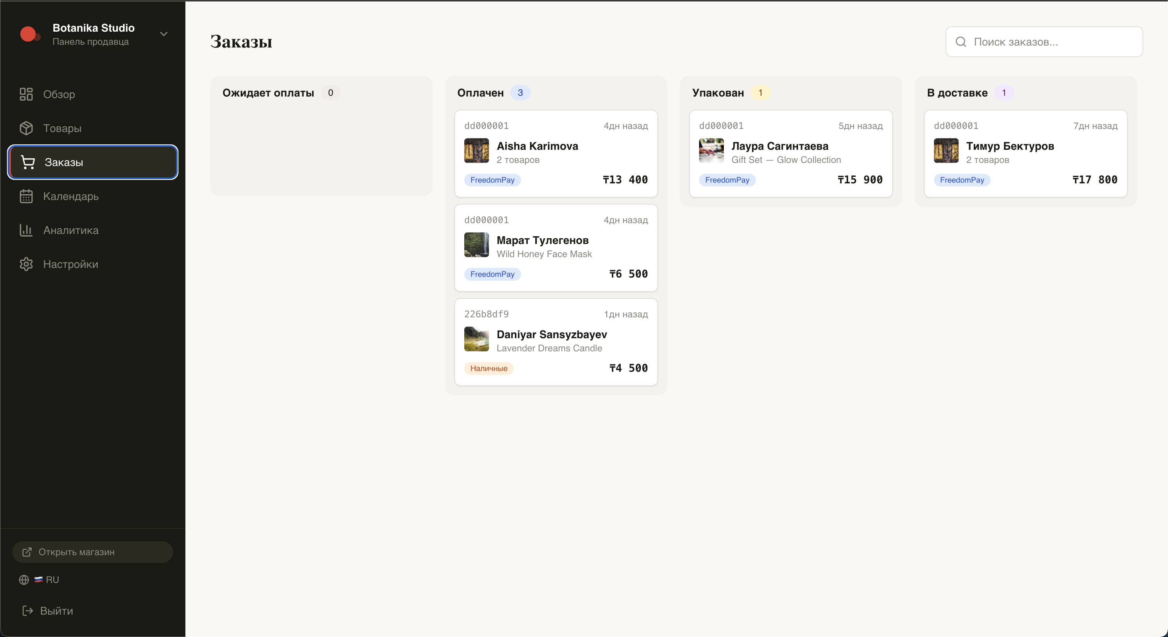Open Aisha Karimova's order card
This screenshot has width=1168, height=637.
[556, 154]
